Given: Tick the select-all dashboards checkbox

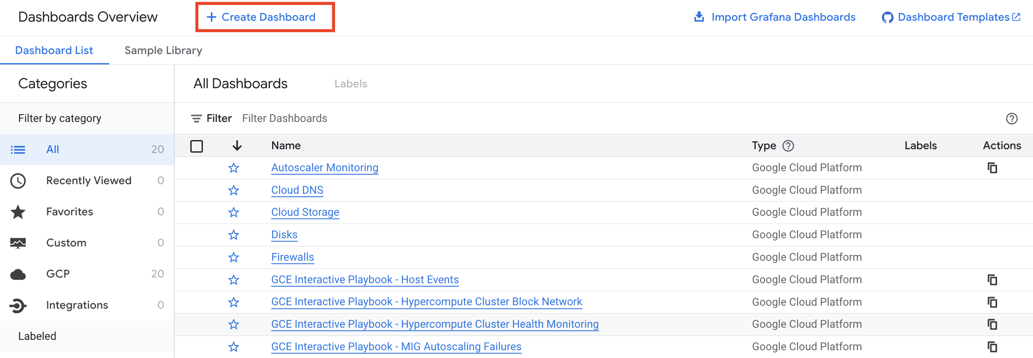Looking at the screenshot, I should 196,146.
